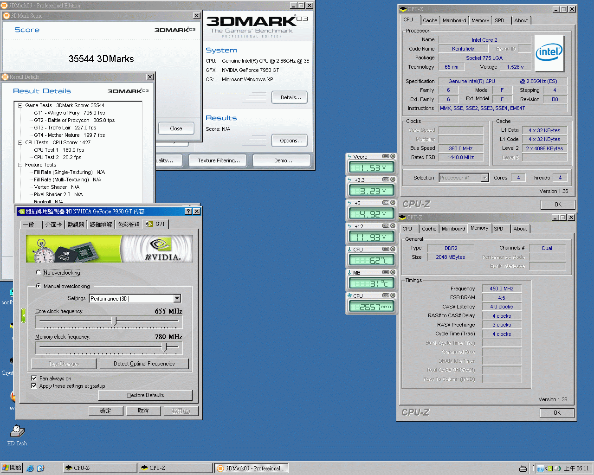The height and width of the screenshot is (475, 594).
Task: Click Options... button in 3DMark Results section
Action: pos(291,141)
